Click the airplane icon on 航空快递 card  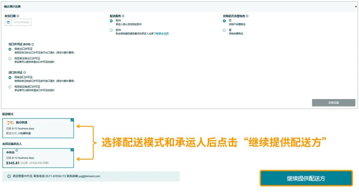click(x=10, y=122)
